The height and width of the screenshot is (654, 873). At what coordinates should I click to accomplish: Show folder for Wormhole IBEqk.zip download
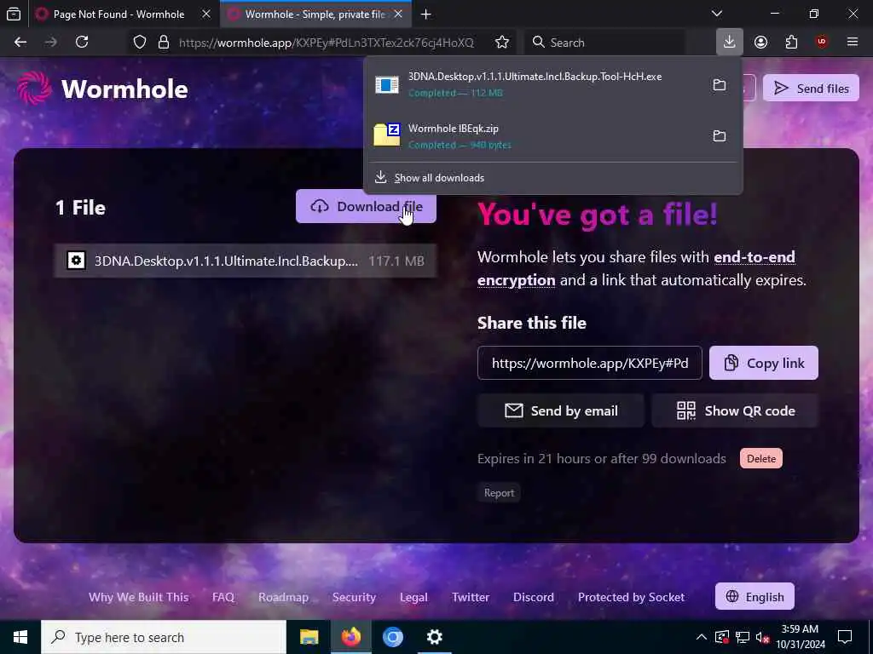coord(720,135)
